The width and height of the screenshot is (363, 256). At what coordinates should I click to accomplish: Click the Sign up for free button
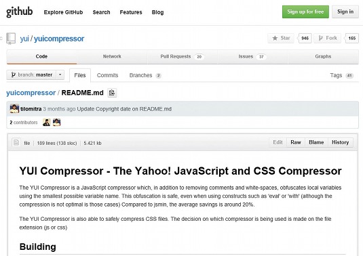pos(305,12)
